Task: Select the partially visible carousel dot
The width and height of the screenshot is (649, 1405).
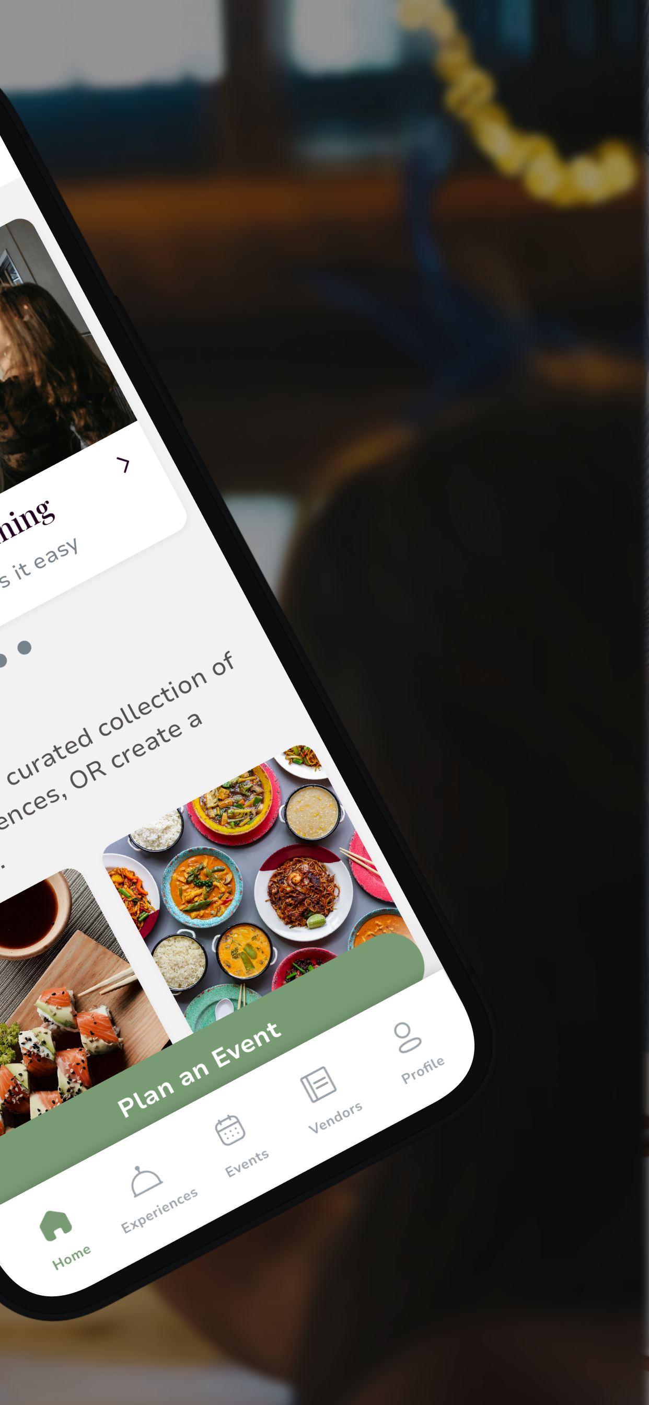Action: point(3,660)
